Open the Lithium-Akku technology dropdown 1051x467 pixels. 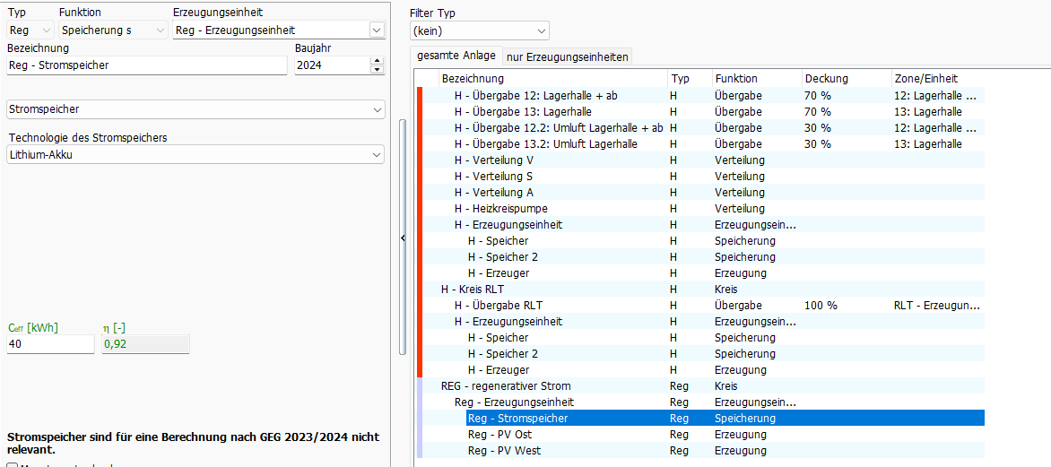click(x=376, y=155)
